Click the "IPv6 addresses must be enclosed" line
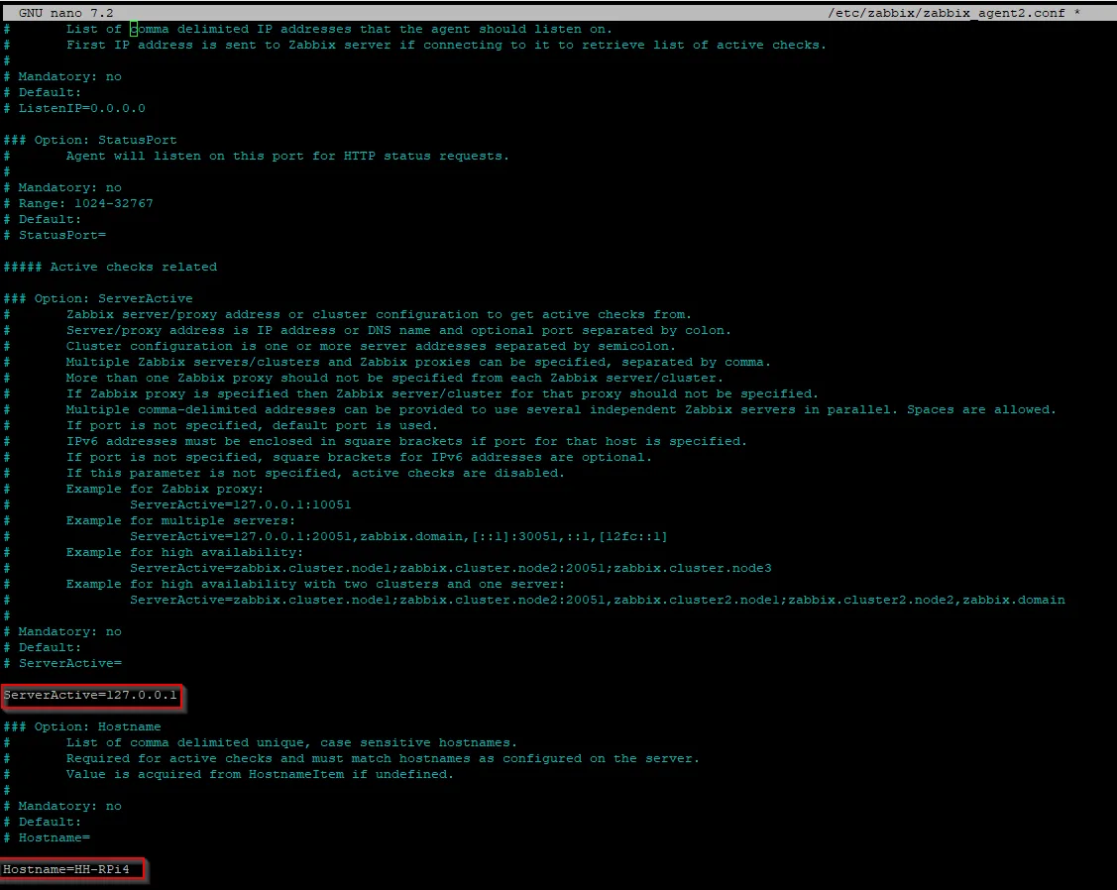1117x890 pixels. 406,441
